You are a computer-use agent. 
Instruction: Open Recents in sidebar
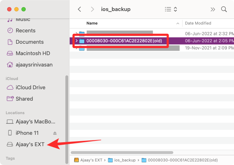(25, 31)
